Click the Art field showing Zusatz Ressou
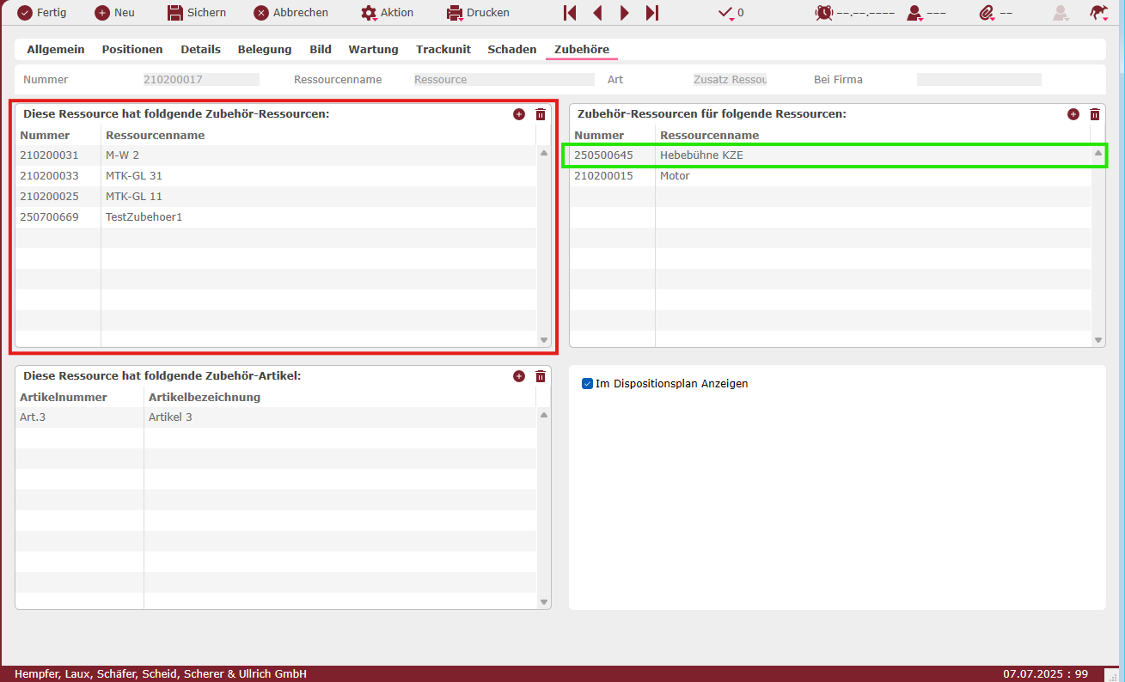The image size is (1125, 682). pos(730,79)
